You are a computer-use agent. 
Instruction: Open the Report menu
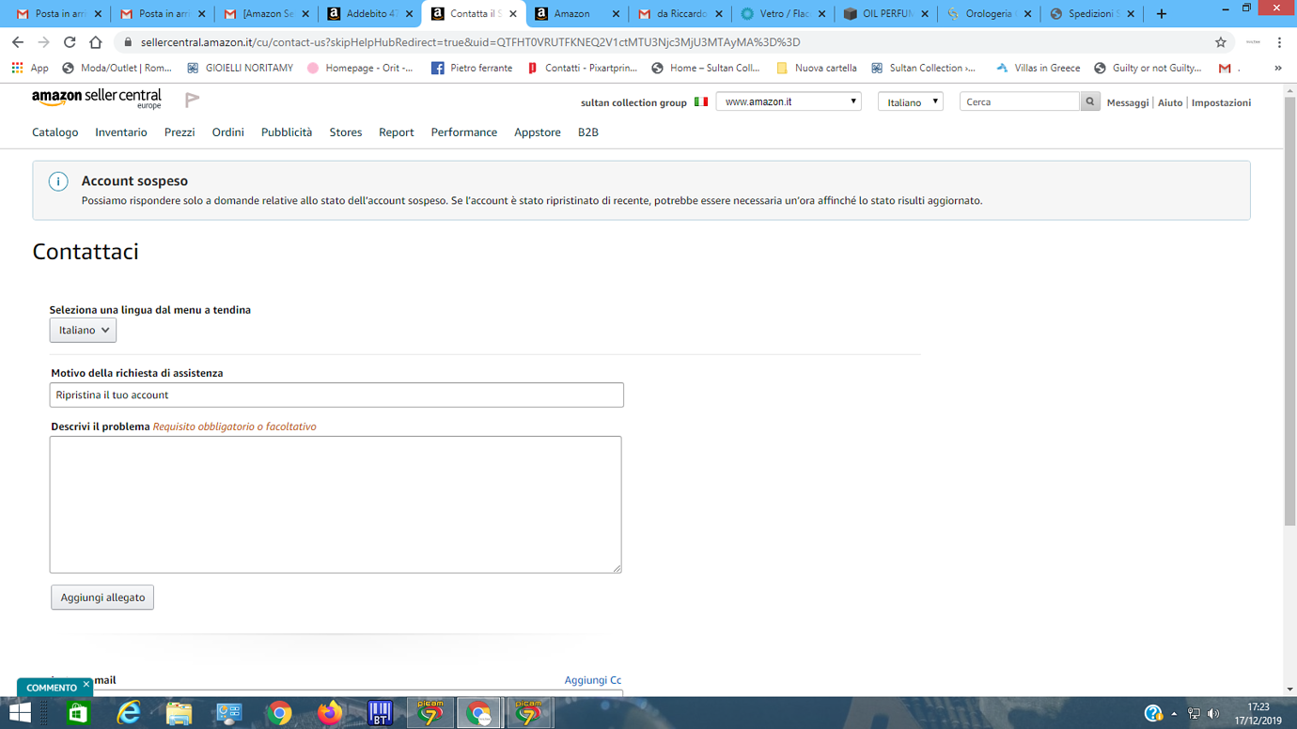396,132
